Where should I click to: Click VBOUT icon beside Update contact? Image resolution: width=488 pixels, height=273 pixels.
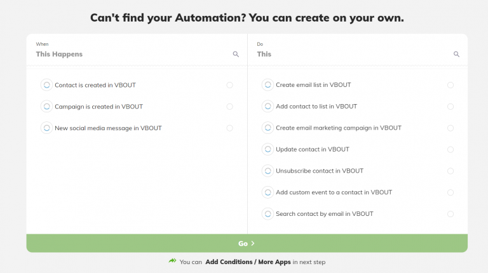pyautogui.click(x=268, y=149)
